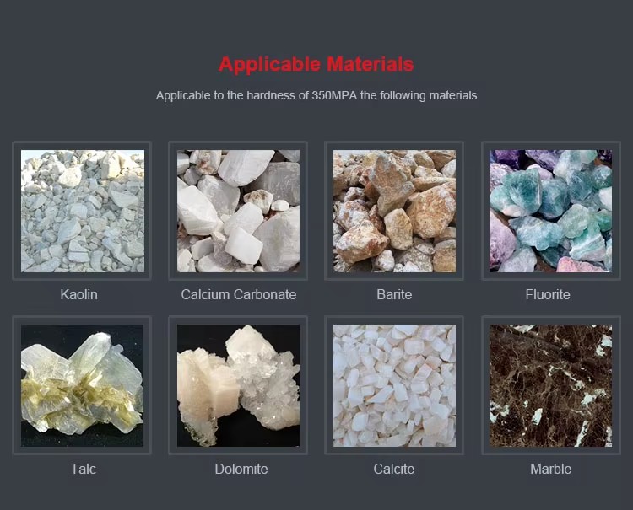Screen dimensions: 633x510
Task: Select the Marble label
Action: pyautogui.click(x=550, y=469)
